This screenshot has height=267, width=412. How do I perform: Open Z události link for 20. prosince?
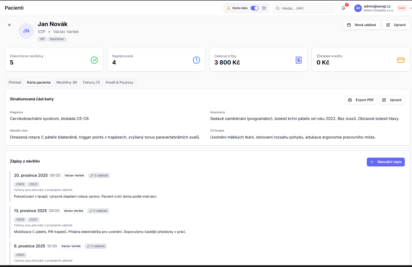tap(99, 175)
